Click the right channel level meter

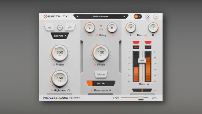(x=148, y=67)
